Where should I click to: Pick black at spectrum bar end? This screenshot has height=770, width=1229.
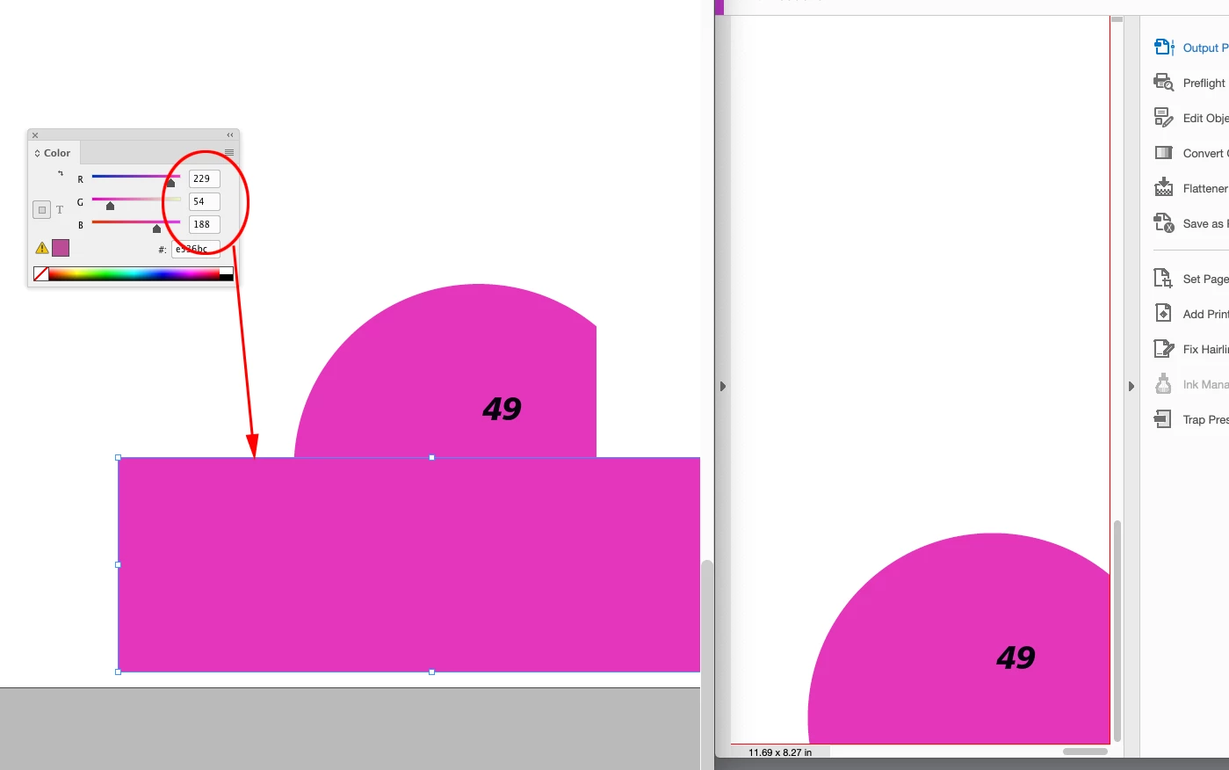pyautogui.click(x=227, y=278)
